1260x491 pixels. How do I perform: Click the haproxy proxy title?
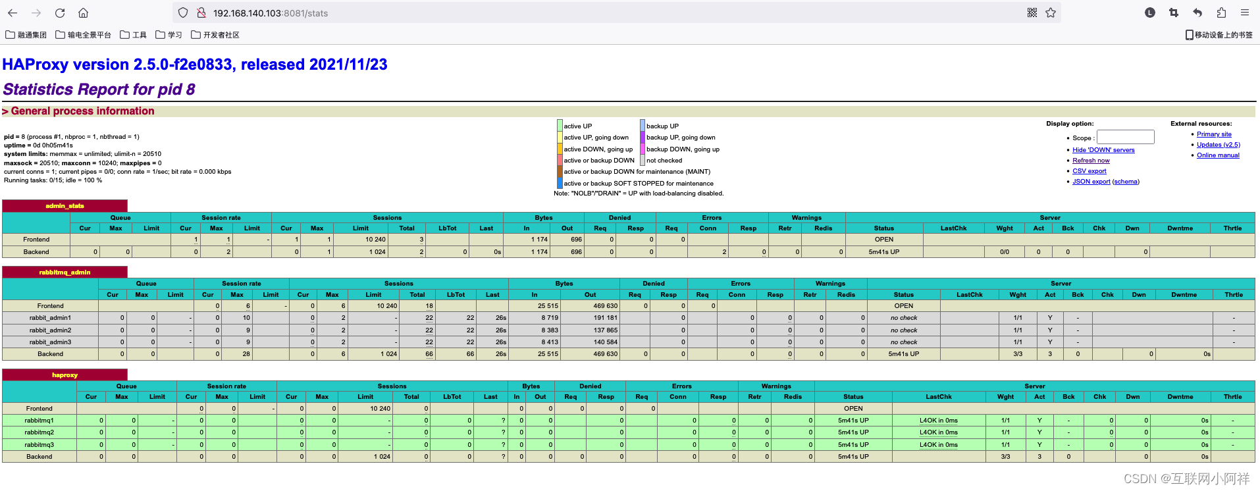[65, 375]
